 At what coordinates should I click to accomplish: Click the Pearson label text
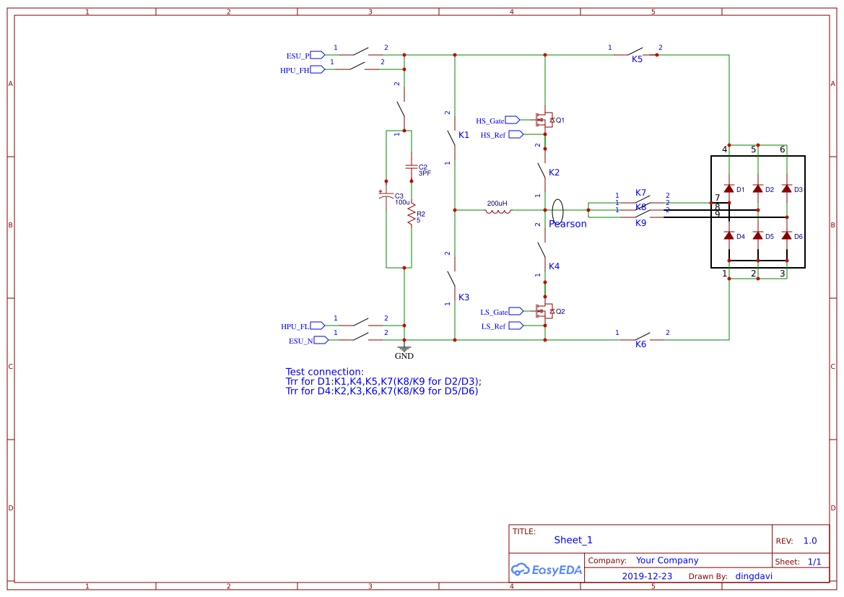(x=568, y=224)
